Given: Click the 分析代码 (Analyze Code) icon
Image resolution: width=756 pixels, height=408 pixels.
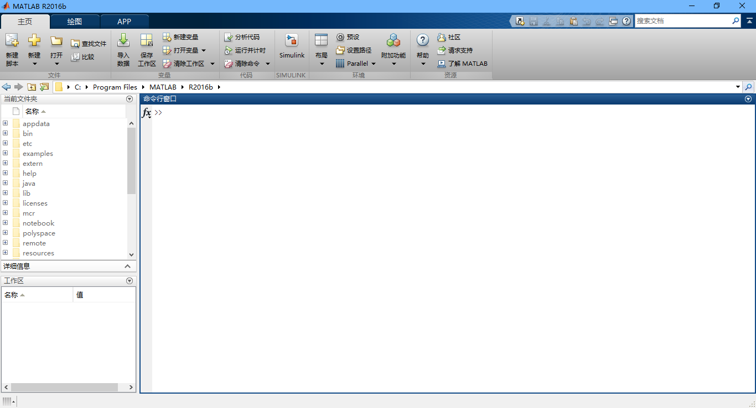Looking at the screenshot, I should (x=229, y=37).
